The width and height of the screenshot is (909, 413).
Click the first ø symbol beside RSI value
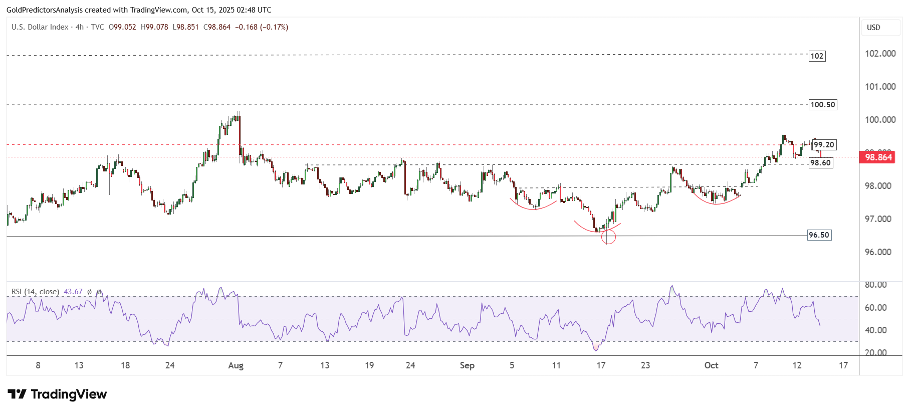(x=90, y=292)
